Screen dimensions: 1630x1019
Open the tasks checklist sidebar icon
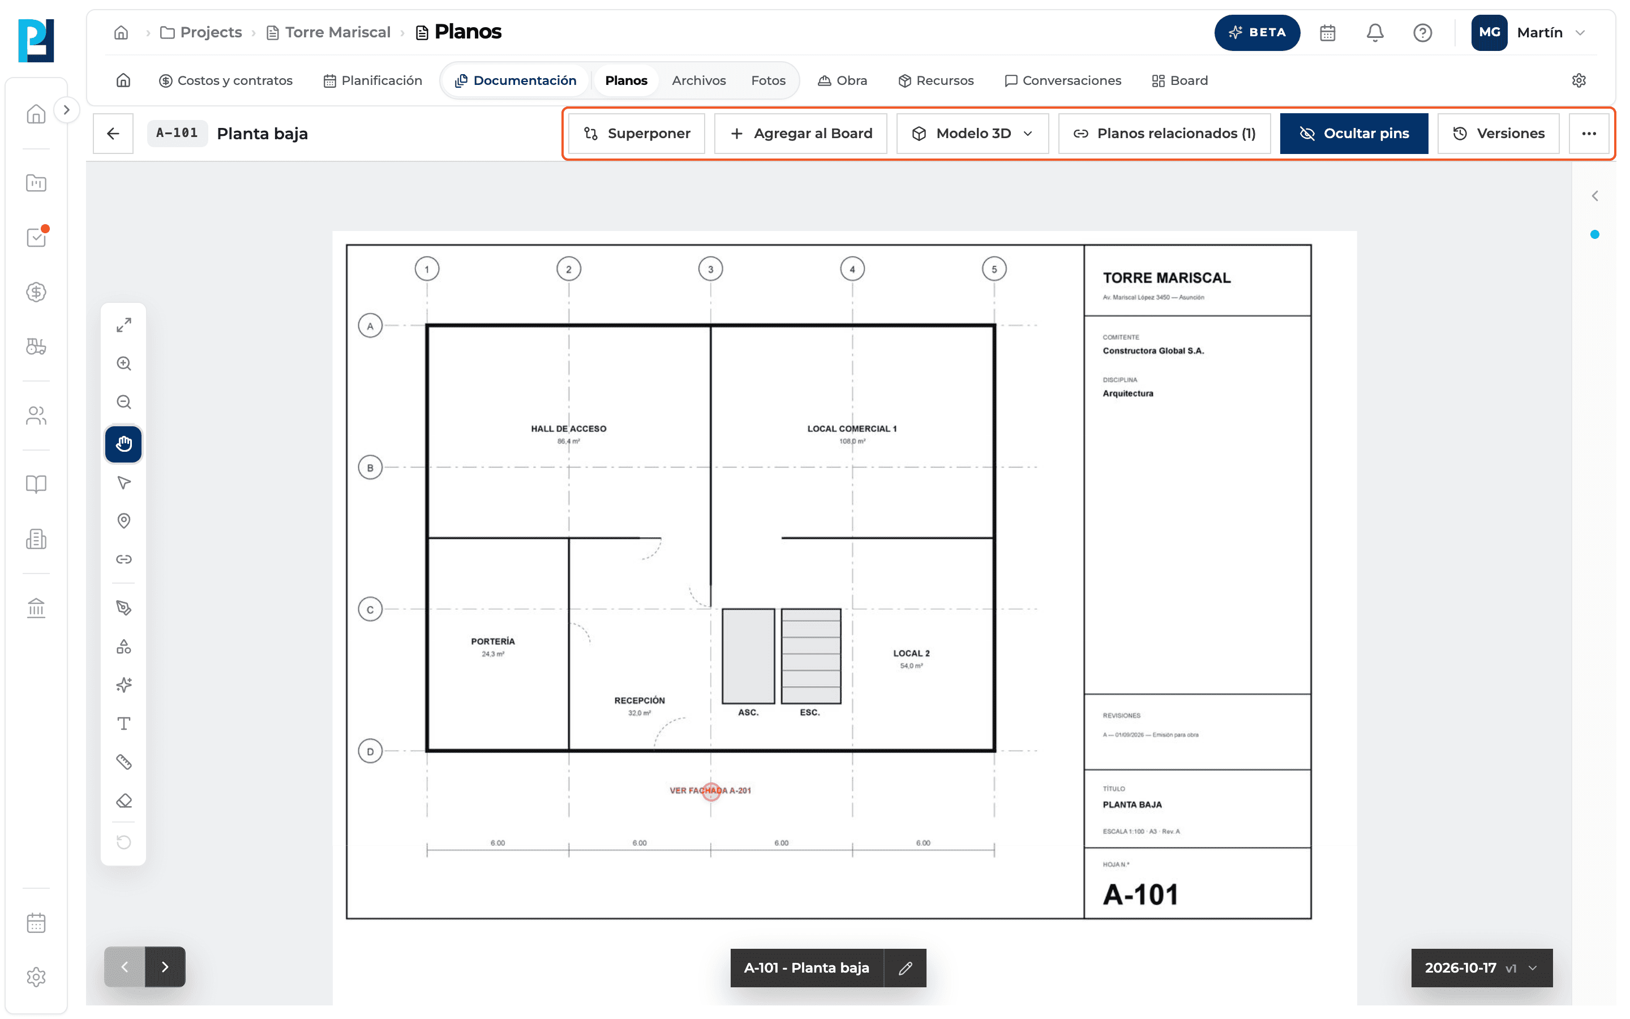[36, 237]
